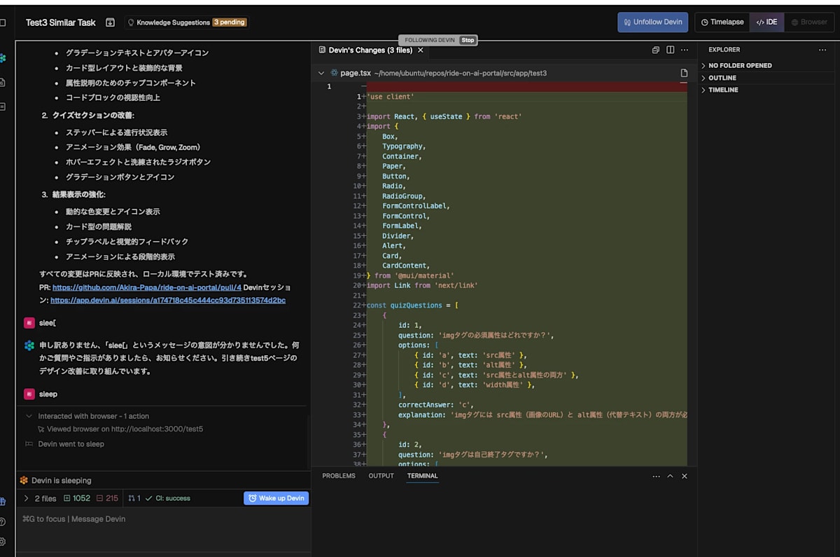This screenshot has height=557, width=840.
Task: Open the settings gear in left sidebar
Action: coord(3,542)
